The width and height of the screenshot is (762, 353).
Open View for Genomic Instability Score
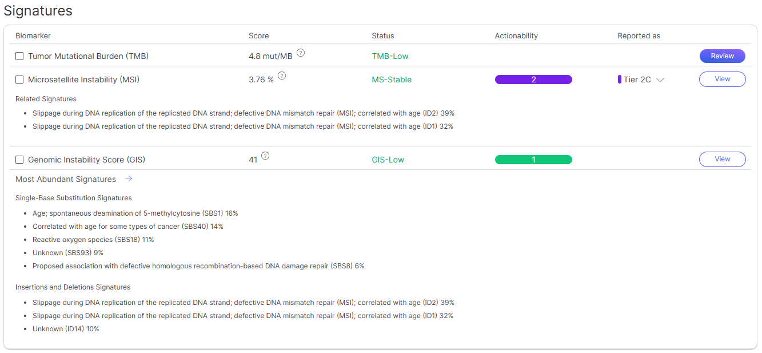(722, 159)
